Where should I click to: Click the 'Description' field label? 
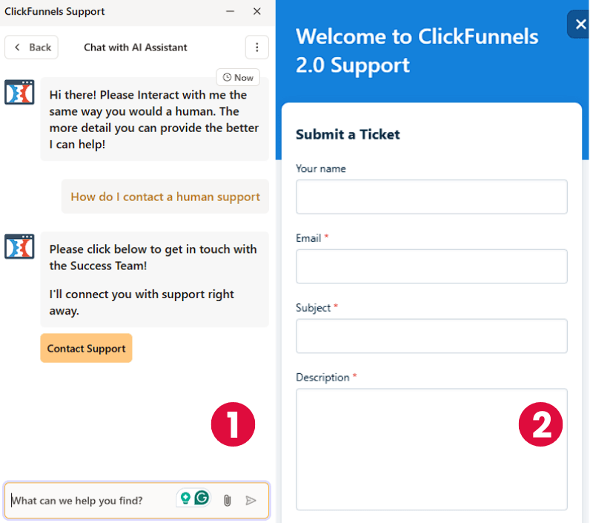click(x=322, y=378)
